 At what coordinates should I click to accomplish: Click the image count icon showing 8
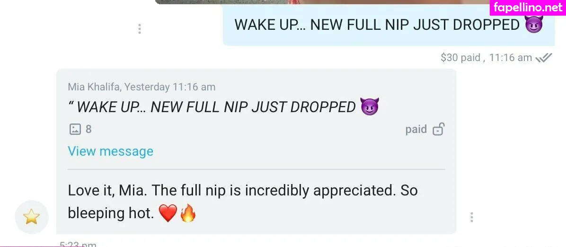click(x=75, y=129)
